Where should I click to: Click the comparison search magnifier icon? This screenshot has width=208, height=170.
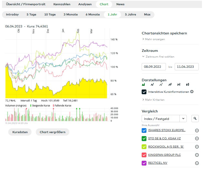click(x=195, y=119)
